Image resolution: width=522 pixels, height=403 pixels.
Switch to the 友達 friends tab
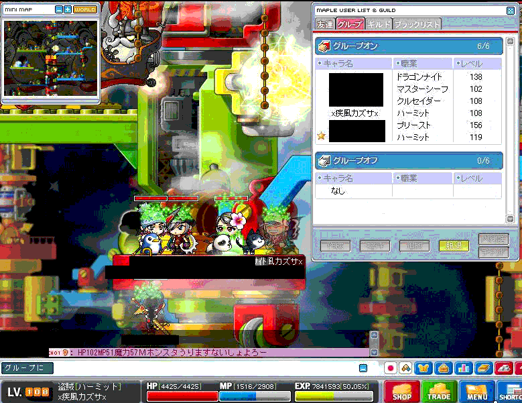(324, 24)
